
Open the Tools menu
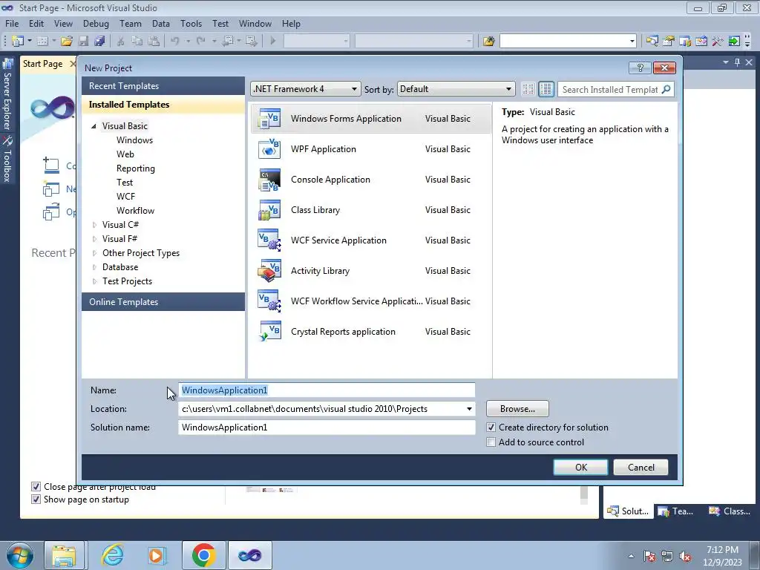(x=191, y=23)
